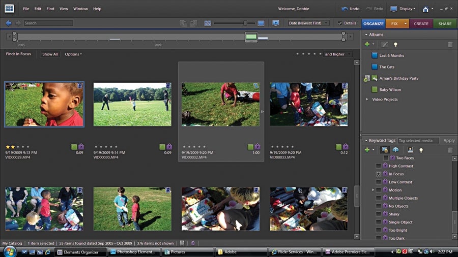Show album tips lightbulb icon
This screenshot has height=257, width=458.
pyautogui.click(x=395, y=44)
